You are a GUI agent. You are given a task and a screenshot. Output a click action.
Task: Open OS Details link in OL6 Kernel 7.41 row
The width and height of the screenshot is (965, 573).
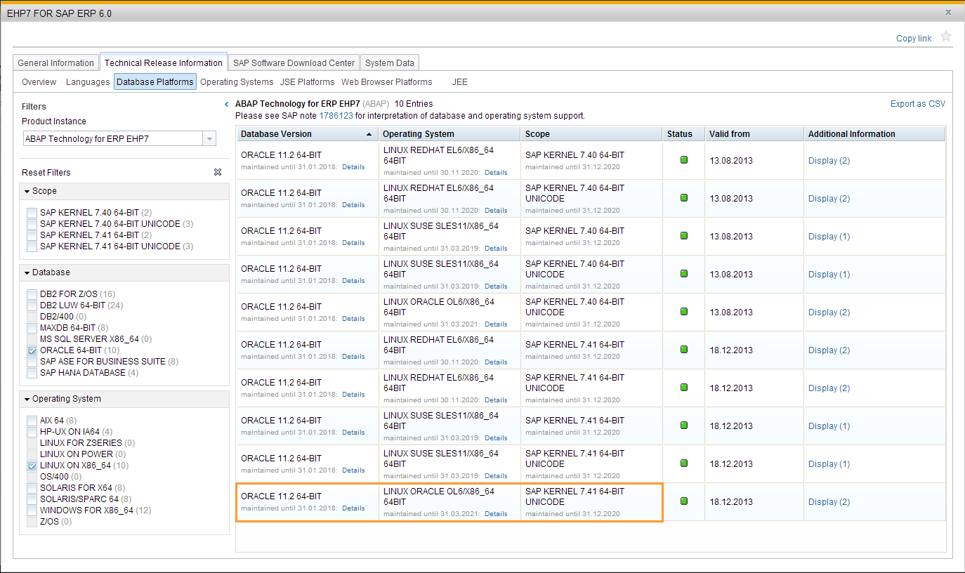click(496, 514)
